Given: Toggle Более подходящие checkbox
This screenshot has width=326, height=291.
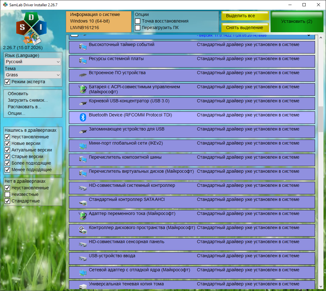Looking at the screenshot, I should click(8, 163).
